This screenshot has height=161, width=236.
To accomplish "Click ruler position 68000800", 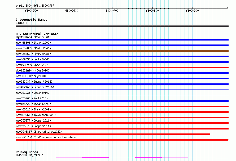I will (x=152, y=11).
